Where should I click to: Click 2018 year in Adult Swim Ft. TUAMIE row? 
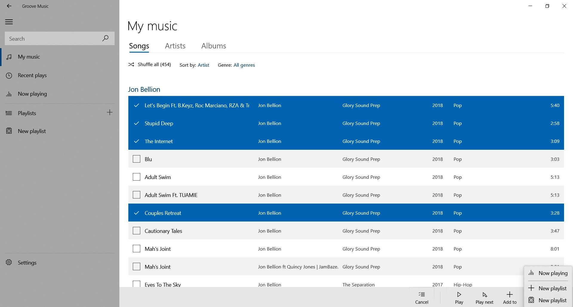click(x=438, y=195)
